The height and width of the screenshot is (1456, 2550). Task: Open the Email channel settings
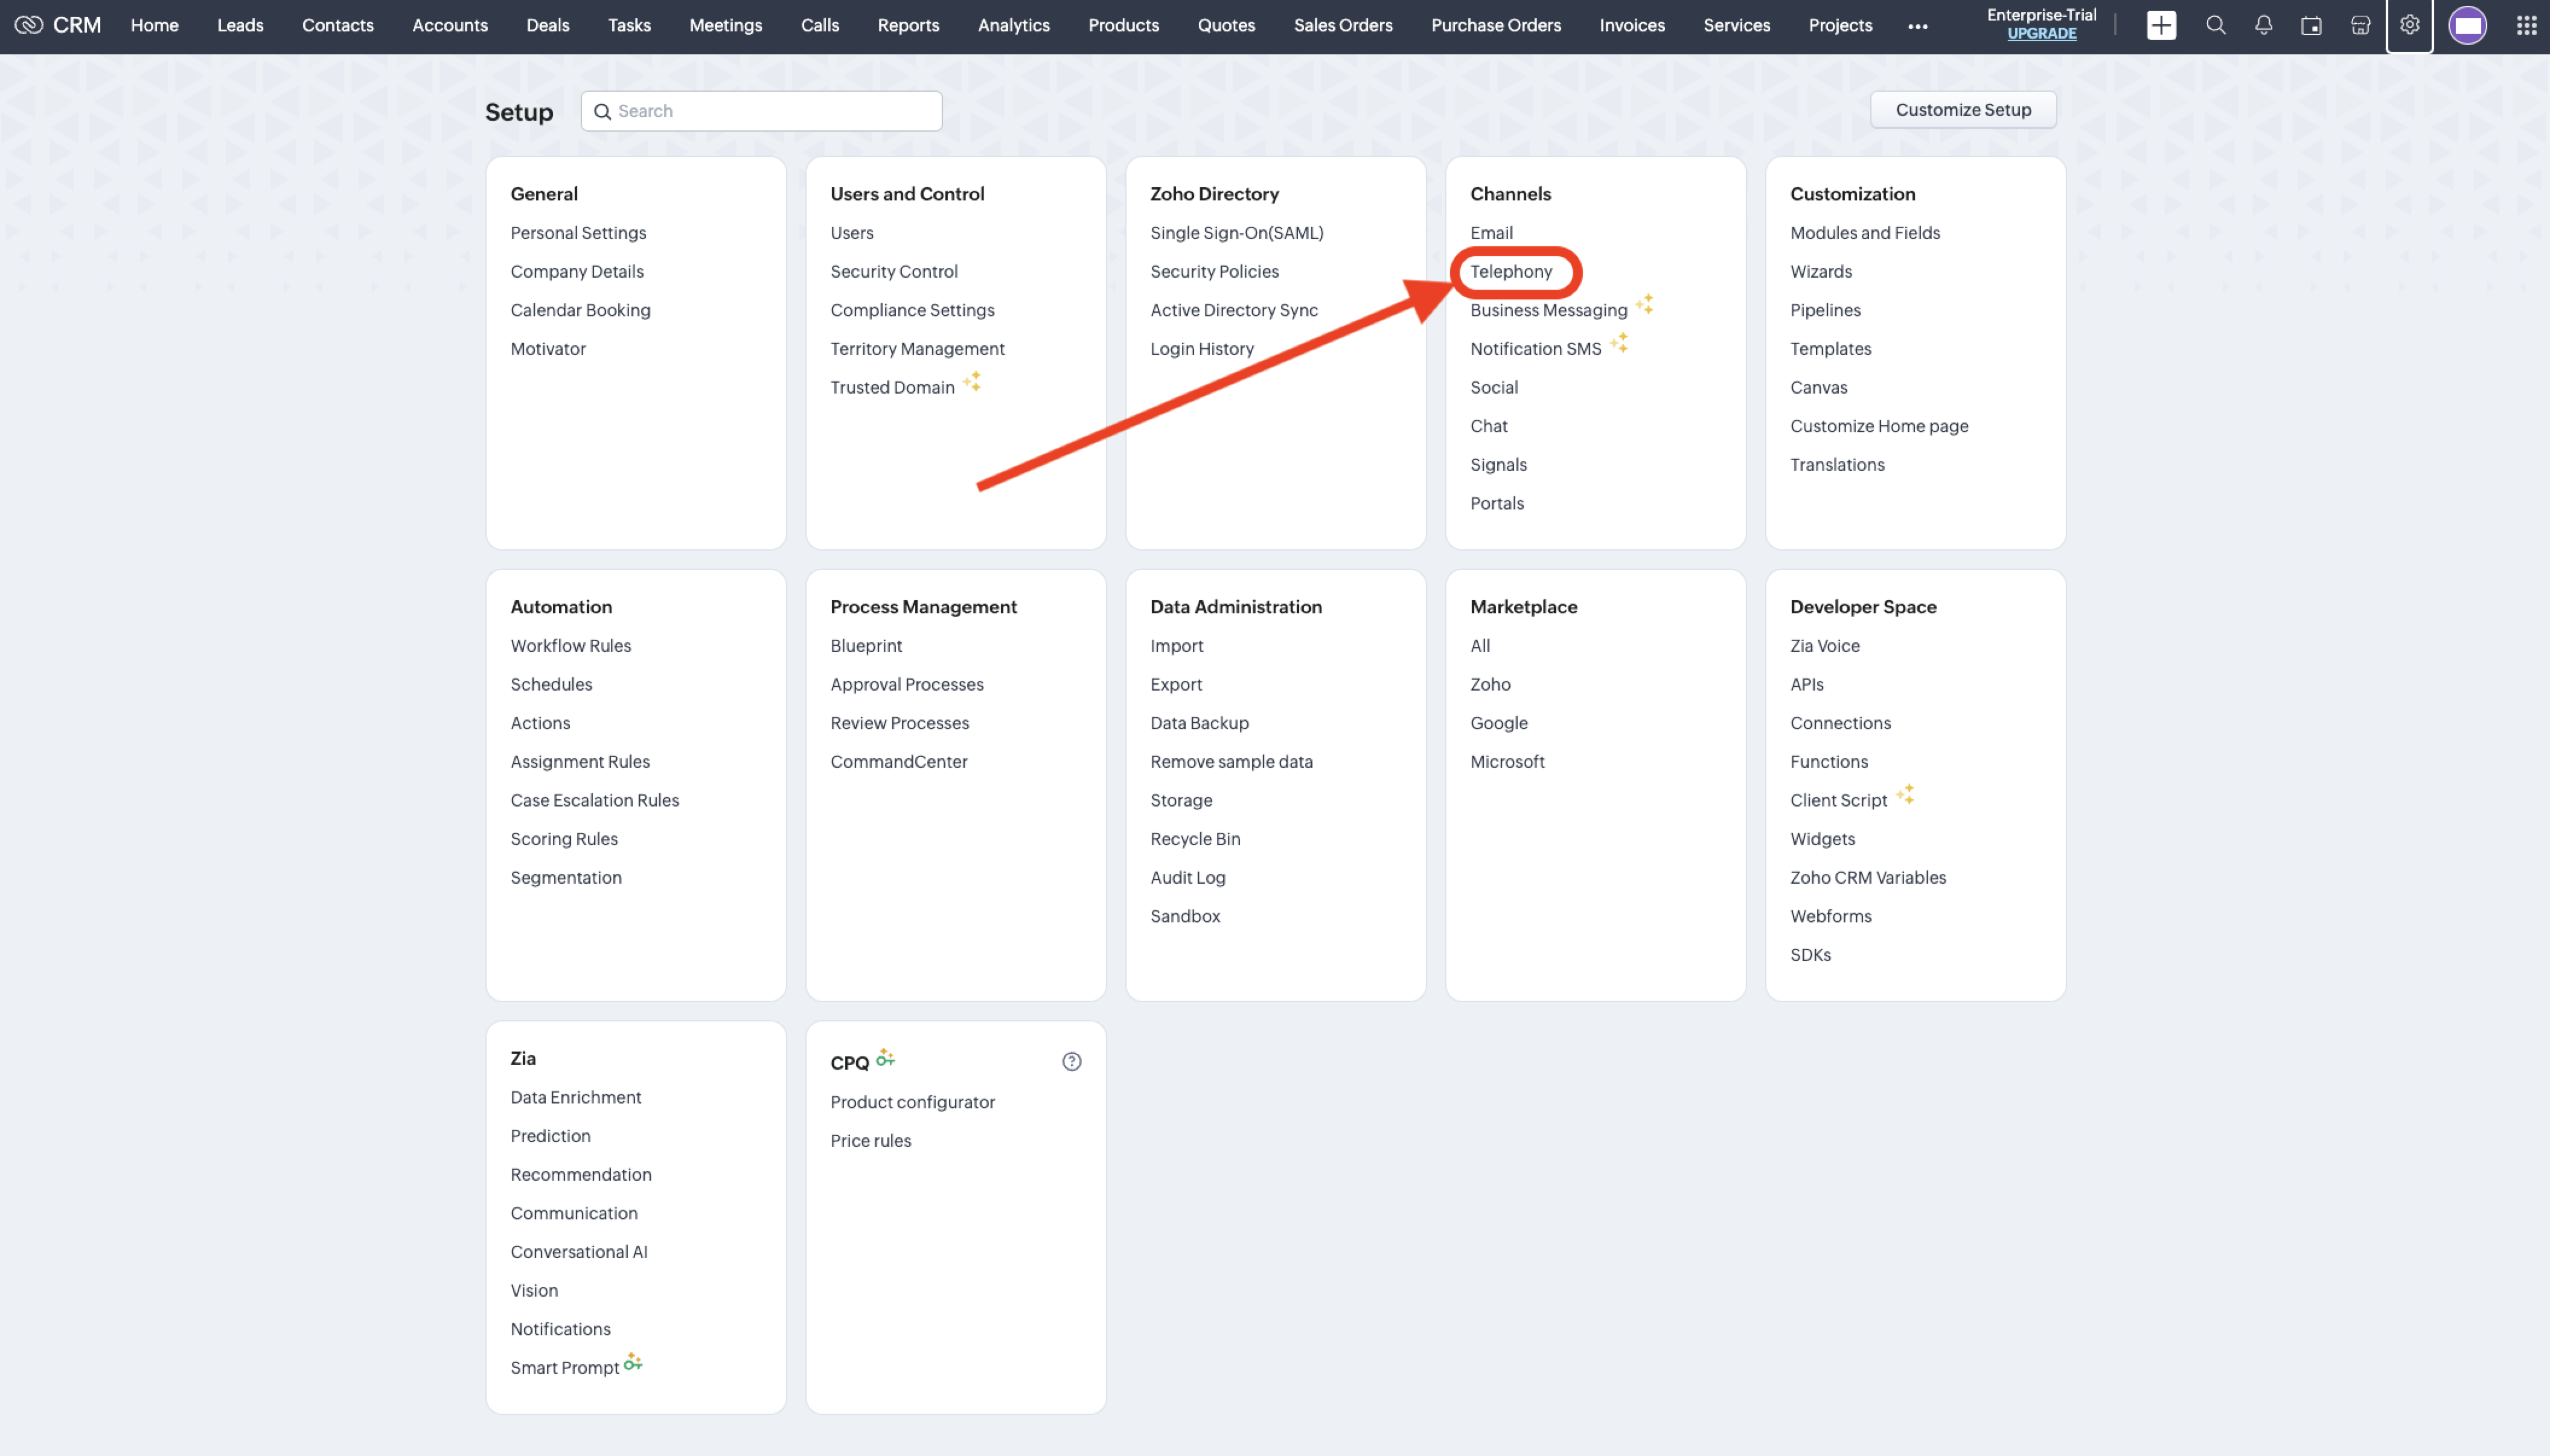point(1491,232)
